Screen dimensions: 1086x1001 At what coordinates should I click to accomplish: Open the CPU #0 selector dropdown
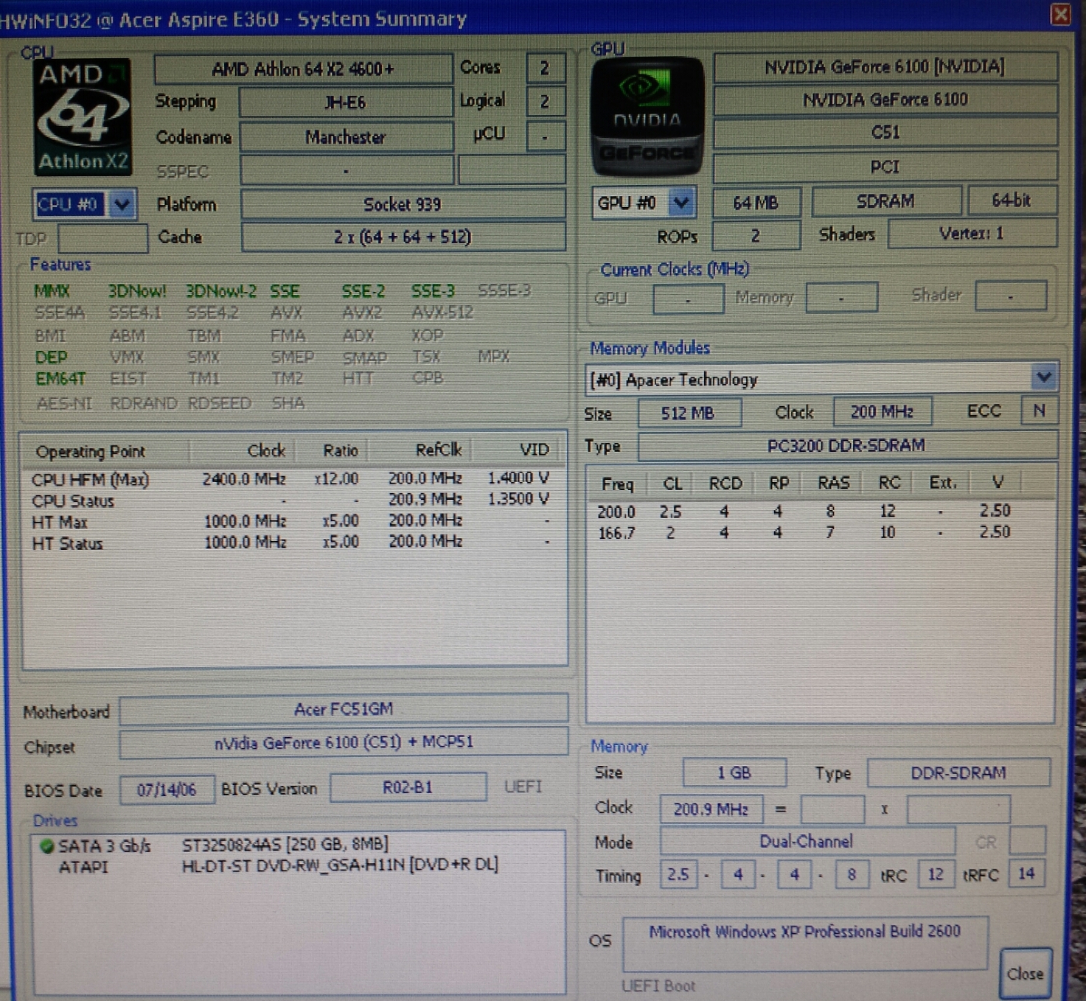click(x=122, y=204)
